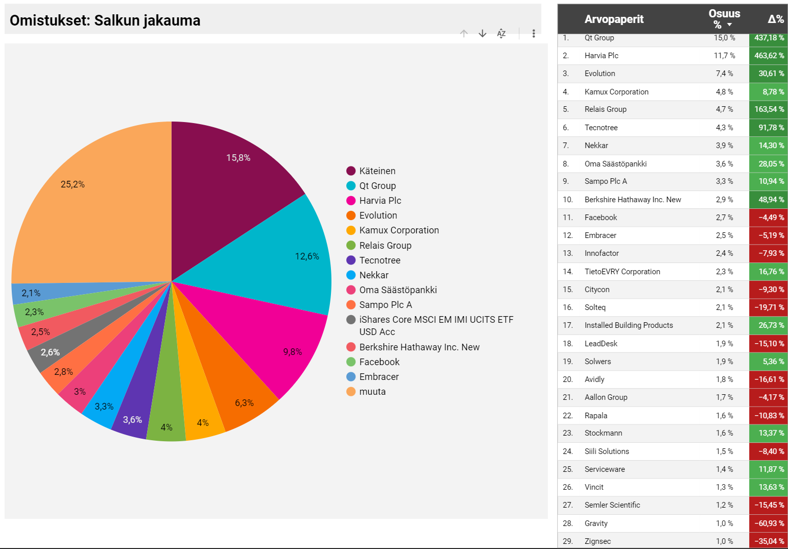Click Stockmann in the table
The image size is (788, 549).
pos(603,433)
